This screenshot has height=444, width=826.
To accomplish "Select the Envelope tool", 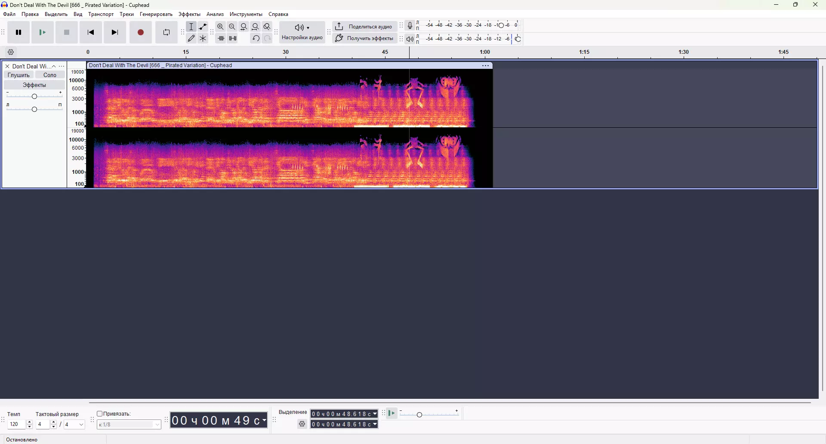I will (x=203, y=27).
